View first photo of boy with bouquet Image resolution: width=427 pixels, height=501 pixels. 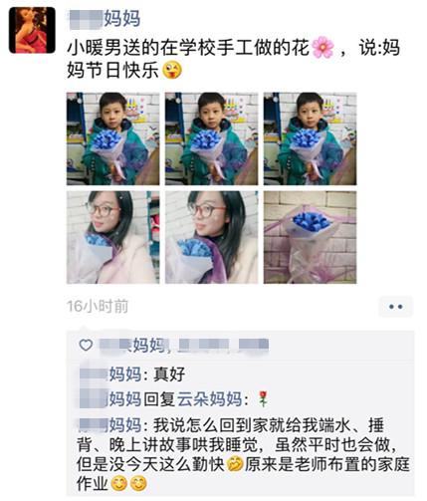[112, 138]
